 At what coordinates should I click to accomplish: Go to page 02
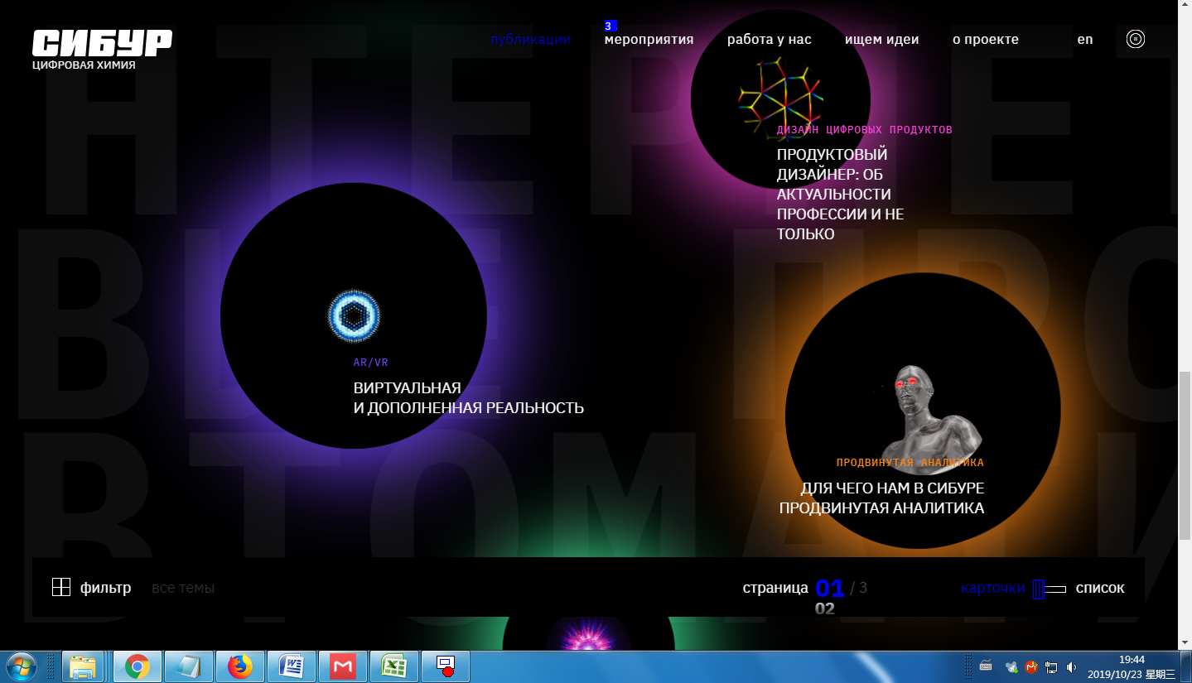(x=824, y=608)
